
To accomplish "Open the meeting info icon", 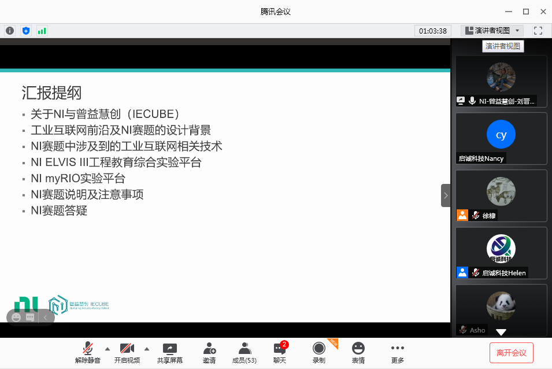I will (10, 31).
